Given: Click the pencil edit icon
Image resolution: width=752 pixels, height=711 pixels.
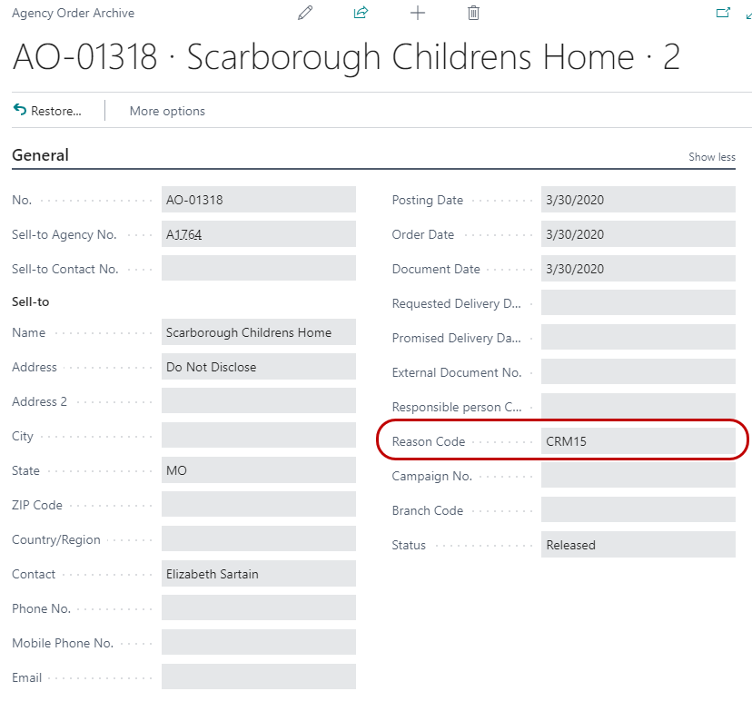Looking at the screenshot, I should [305, 13].
